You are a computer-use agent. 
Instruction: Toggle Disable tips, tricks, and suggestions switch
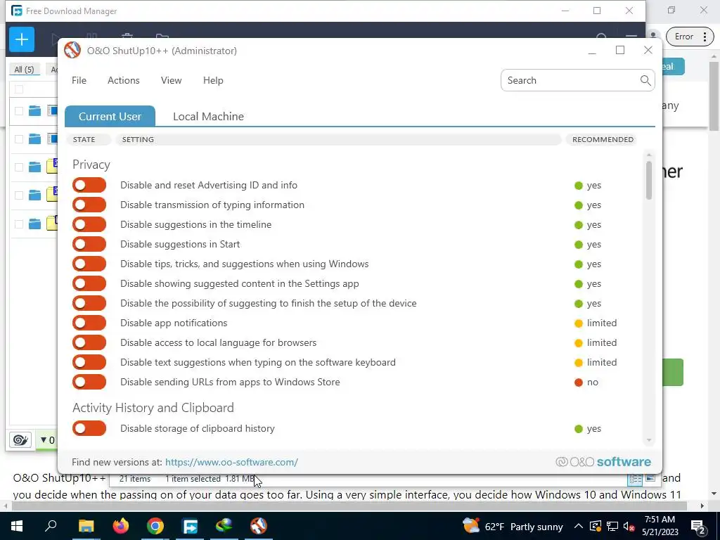pyautogui.click(x=89, y=264)
